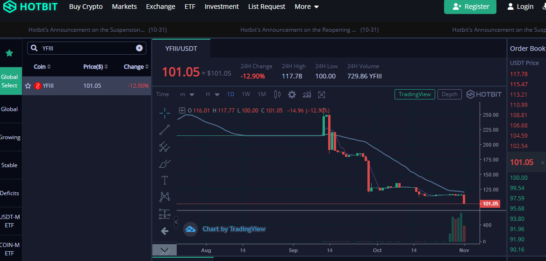This screenshot has width=546, height=261.
Task: Select the XABCD pattern tool
Action: coord(165,197)
